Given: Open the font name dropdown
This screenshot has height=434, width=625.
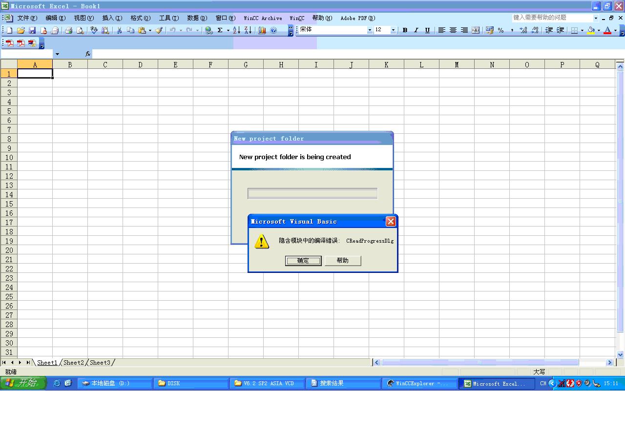Looking at the screenshot, I should (370, 30).
